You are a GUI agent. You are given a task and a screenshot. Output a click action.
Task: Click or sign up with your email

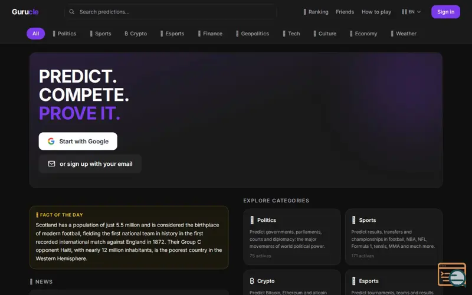pyautogui.click(x=90, y=164)
